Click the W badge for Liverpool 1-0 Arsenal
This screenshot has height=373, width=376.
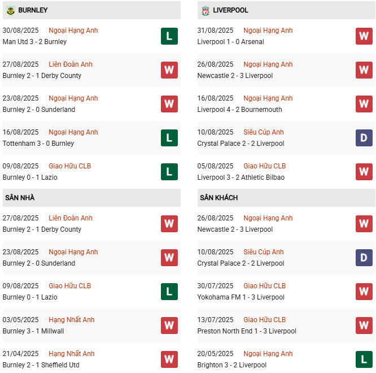pyautogui.click(x=364, y=36)
